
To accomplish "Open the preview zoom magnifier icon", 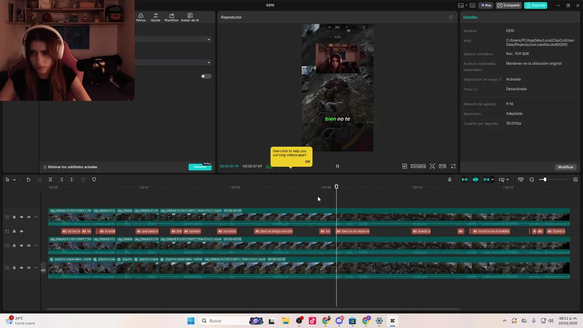I will [x=432, y=166].
